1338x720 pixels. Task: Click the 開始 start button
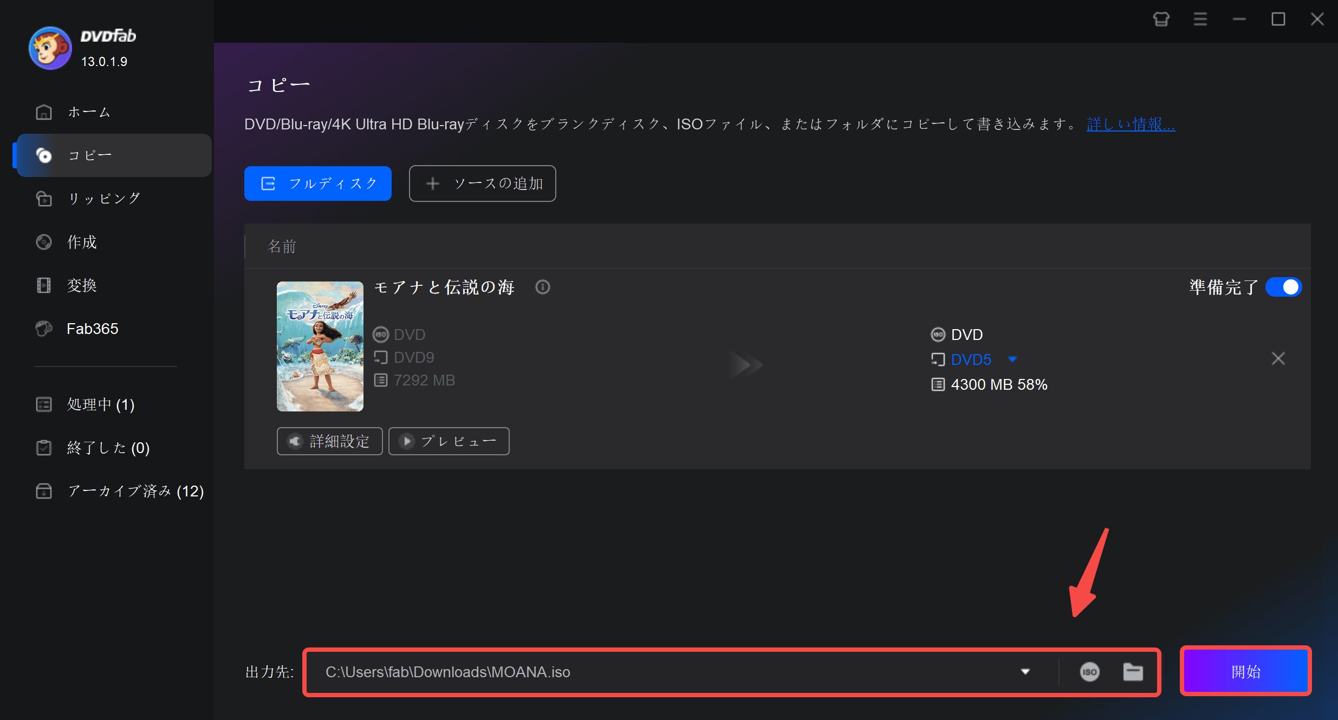(1245, 672)
